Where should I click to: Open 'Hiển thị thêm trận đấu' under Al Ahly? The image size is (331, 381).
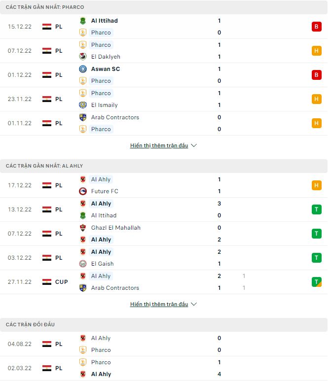[x=159, y=305]
